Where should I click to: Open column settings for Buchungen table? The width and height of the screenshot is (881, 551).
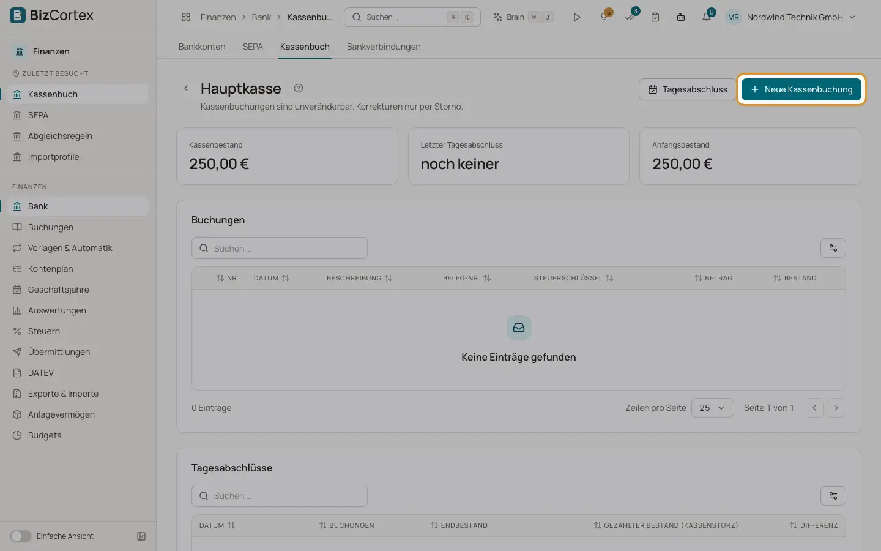click(833, 248)
